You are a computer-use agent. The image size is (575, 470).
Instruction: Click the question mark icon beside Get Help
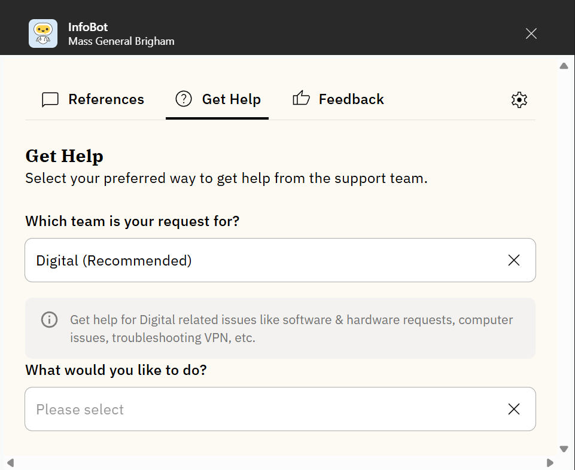(x=184, y=99)
